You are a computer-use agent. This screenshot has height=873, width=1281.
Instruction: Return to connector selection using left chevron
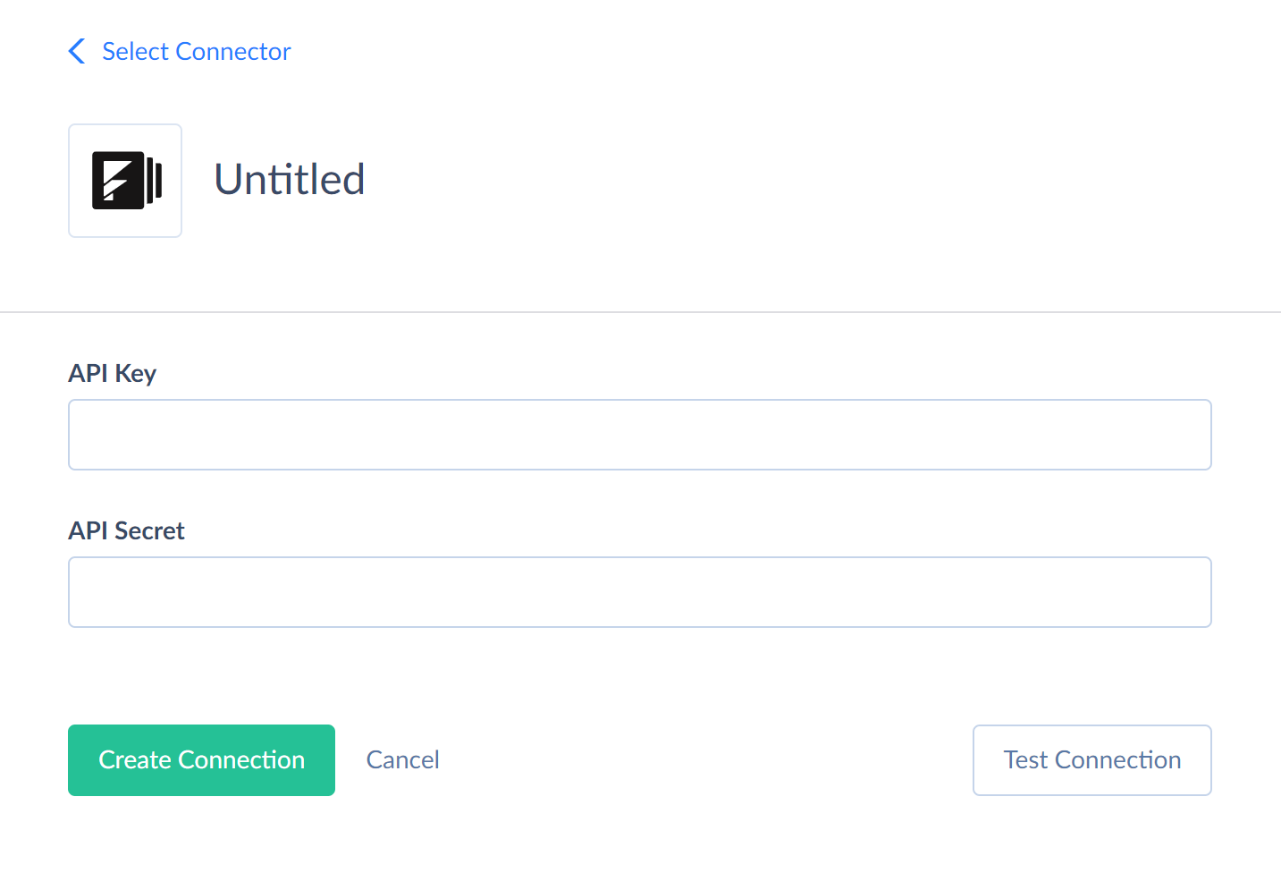pos(77,51)
